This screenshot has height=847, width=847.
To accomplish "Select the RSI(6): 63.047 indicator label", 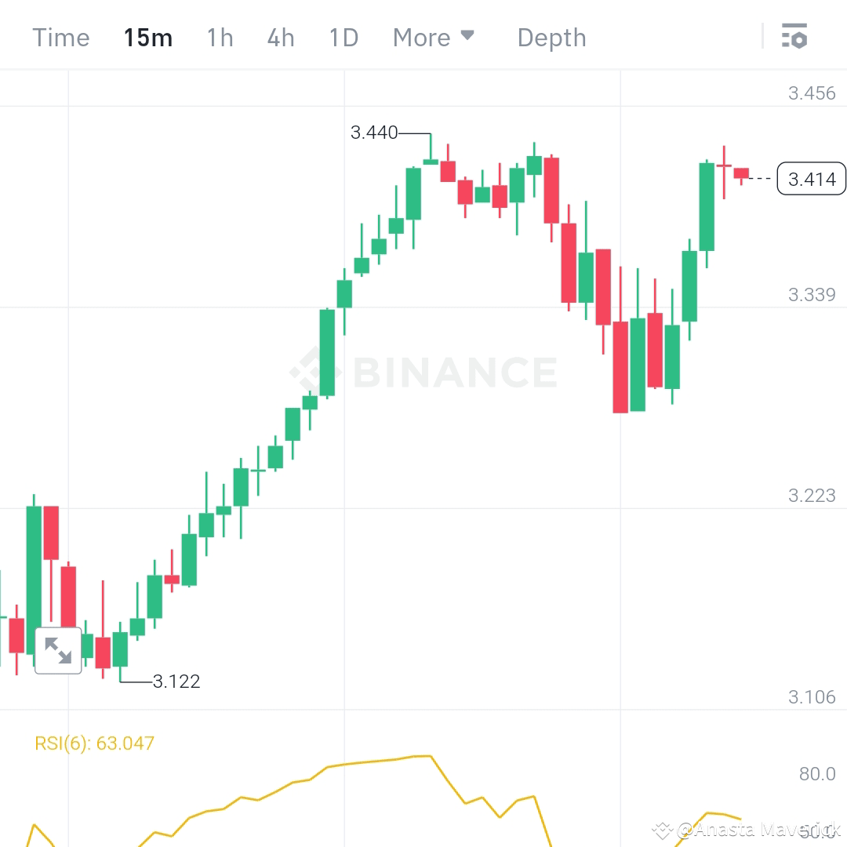I will (96, 743).
